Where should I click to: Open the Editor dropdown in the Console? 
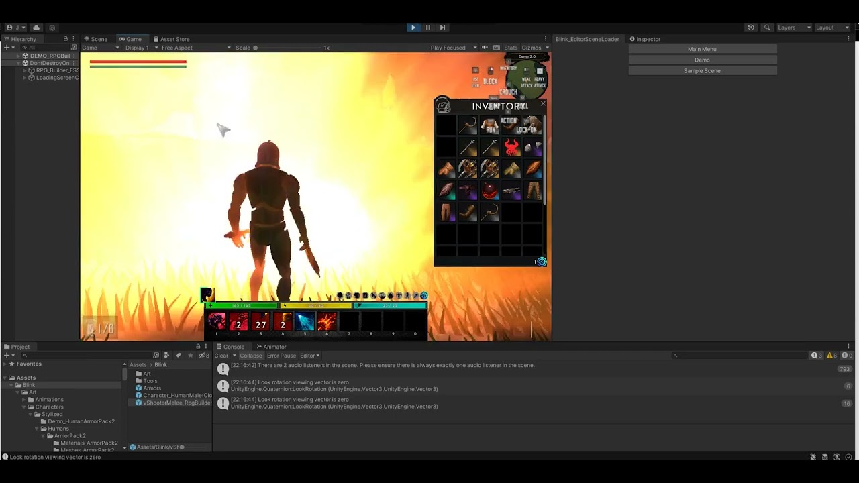click(x=309, y=356)
